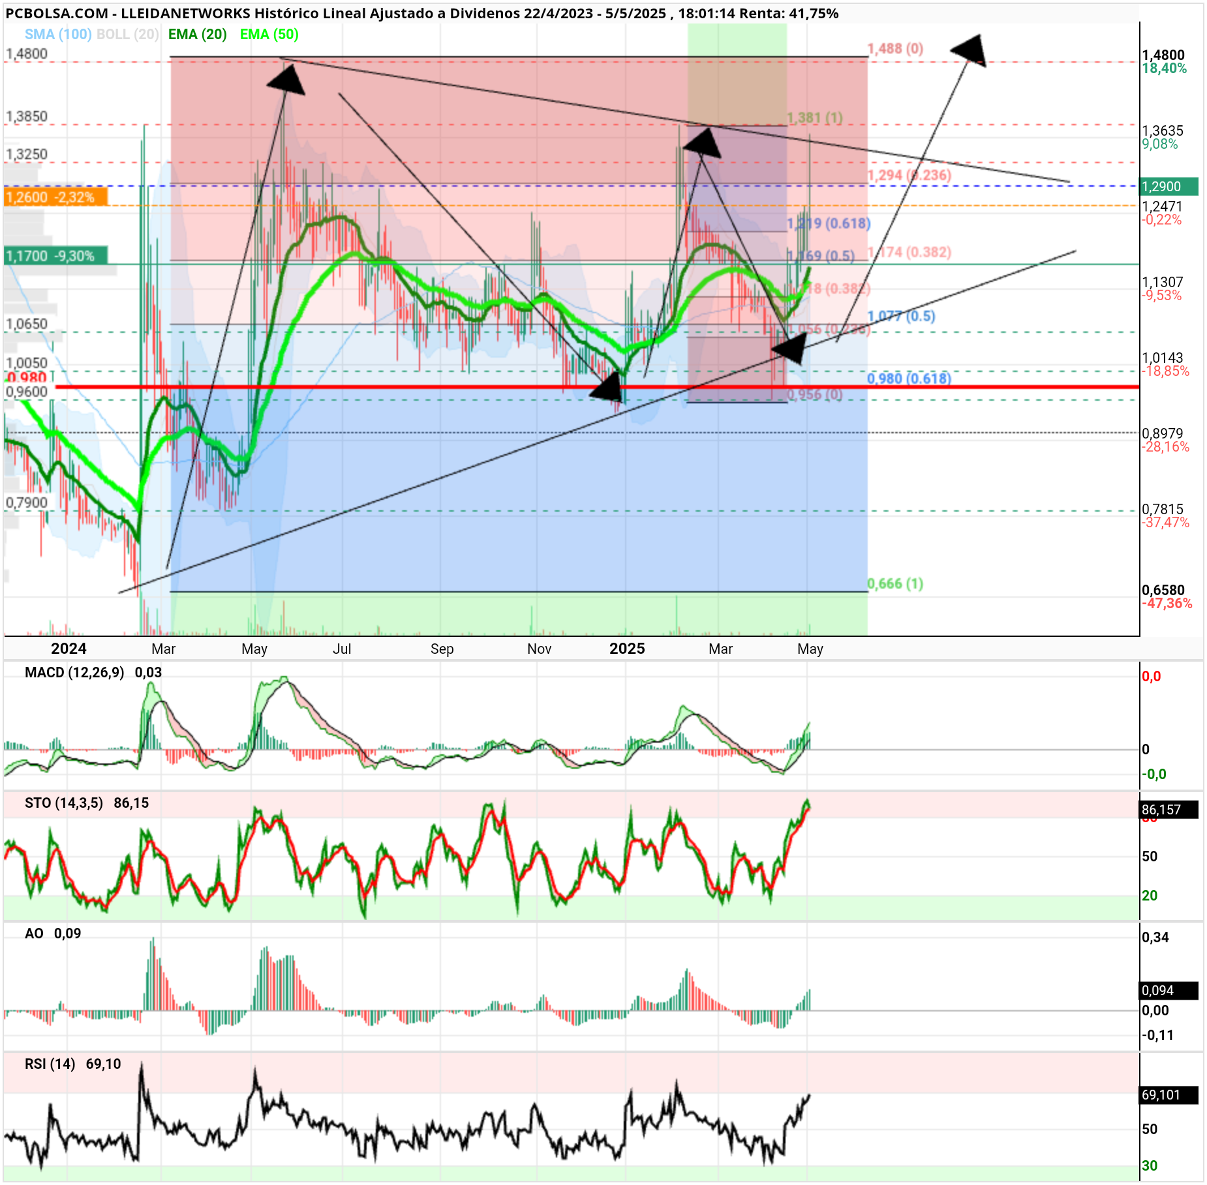The image size is (1207, 1185).
Task: Click the 1,3250 left axis label
Action: click(27, 154)
